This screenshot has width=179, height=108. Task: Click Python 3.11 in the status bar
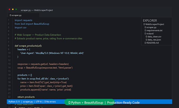[14, 102]
